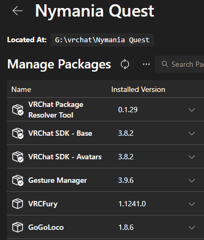
Task: Open version dropdown for GoGoLoco
Action: 192,227
